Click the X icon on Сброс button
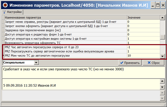Viewport: 167px width, 107px height. point(149,63)
